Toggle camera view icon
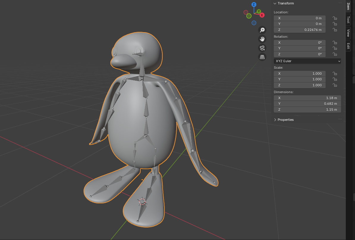The width and height of the screenshot is (355, 240). pyautogui.click(x=262, y=48)
